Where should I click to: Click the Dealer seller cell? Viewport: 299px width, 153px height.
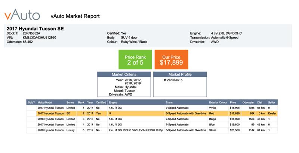[x=272, y=113]
